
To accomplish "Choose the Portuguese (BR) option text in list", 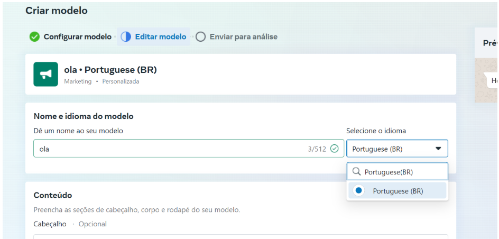I will point(398,191).
